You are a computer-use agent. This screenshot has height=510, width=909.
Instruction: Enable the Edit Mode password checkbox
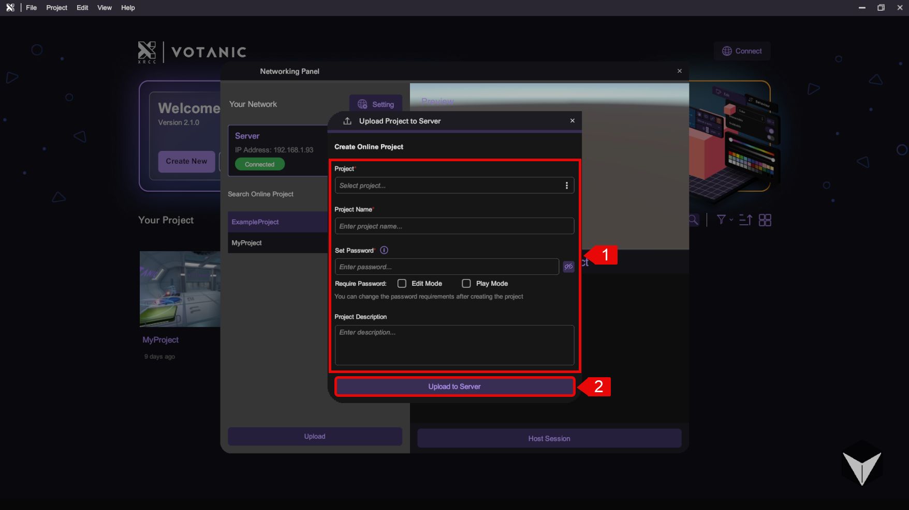click(x=402, y=284)
